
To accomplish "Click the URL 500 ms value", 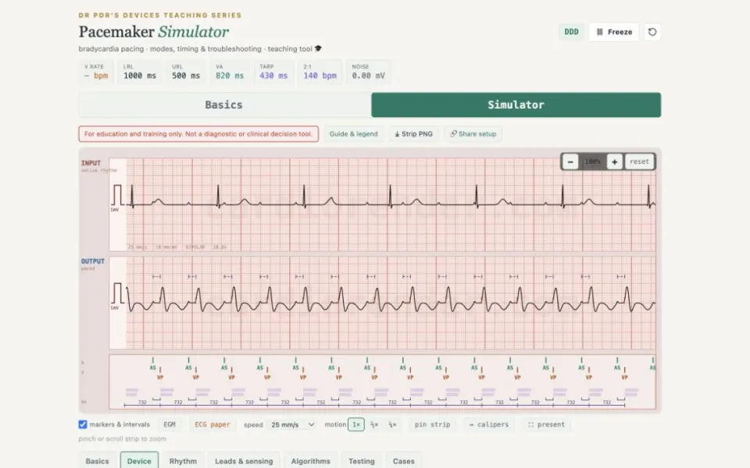I will 186,76.
